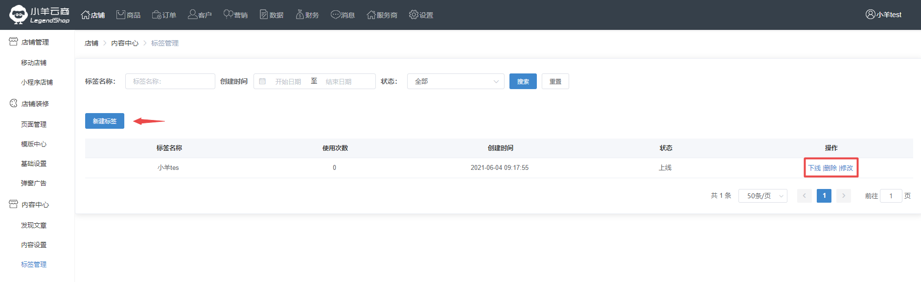Open 发现文章 in the sidebar menu
This screenshot has width=921, height=282.
click(x=34, y=225)
